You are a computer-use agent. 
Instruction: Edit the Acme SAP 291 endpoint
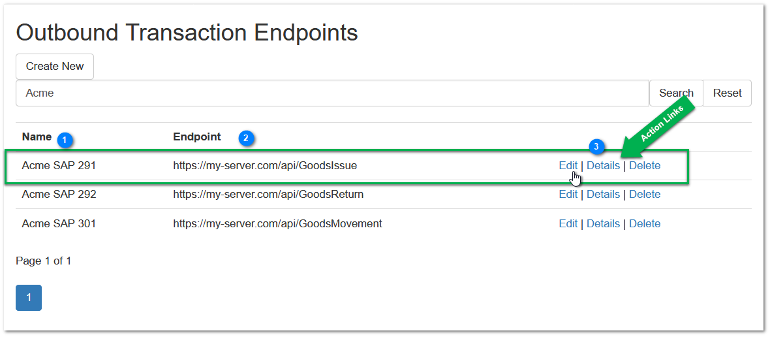click(568, 166)
